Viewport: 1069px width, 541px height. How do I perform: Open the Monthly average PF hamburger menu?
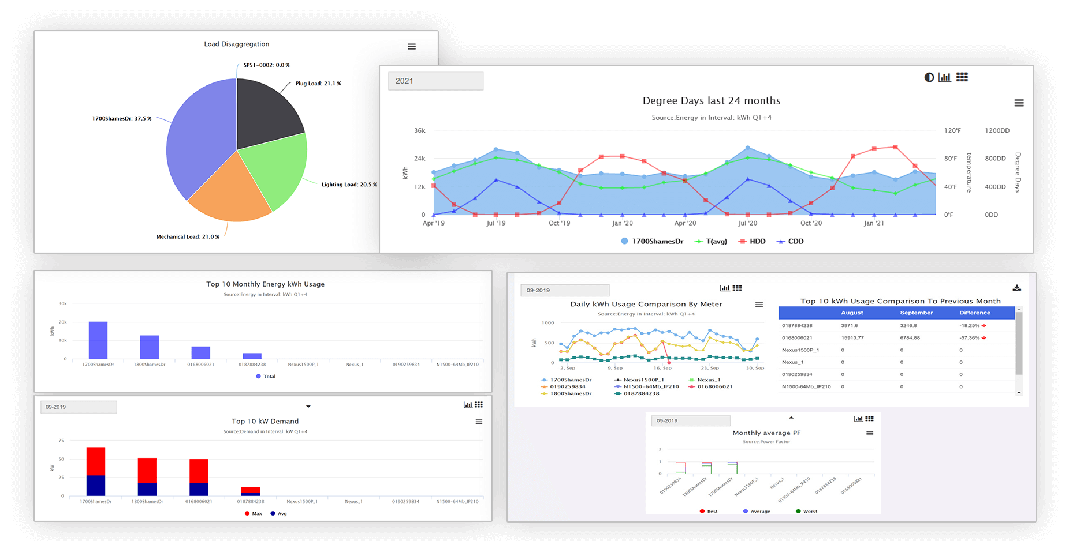click(x=870, y=433)
